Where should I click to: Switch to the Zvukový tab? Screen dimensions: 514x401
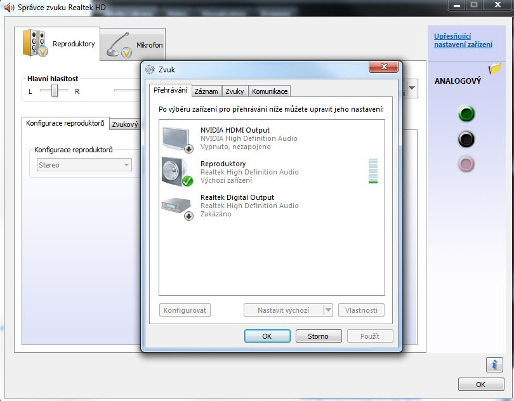click(125, 124)
